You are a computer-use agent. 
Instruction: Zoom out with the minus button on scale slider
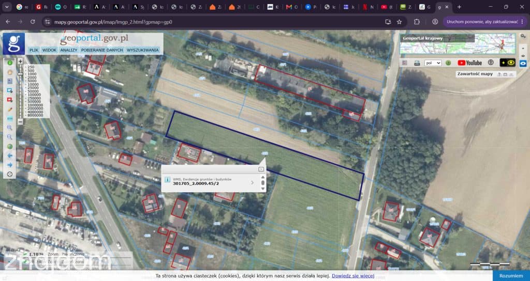tap(20, 122)
